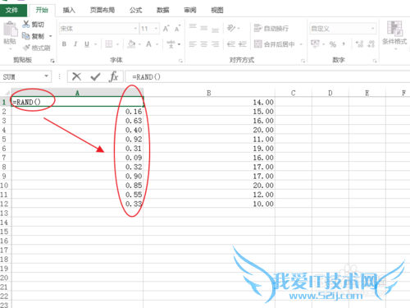The image size is (410, 308).
Task: Align text right
Action: [215, 44]
